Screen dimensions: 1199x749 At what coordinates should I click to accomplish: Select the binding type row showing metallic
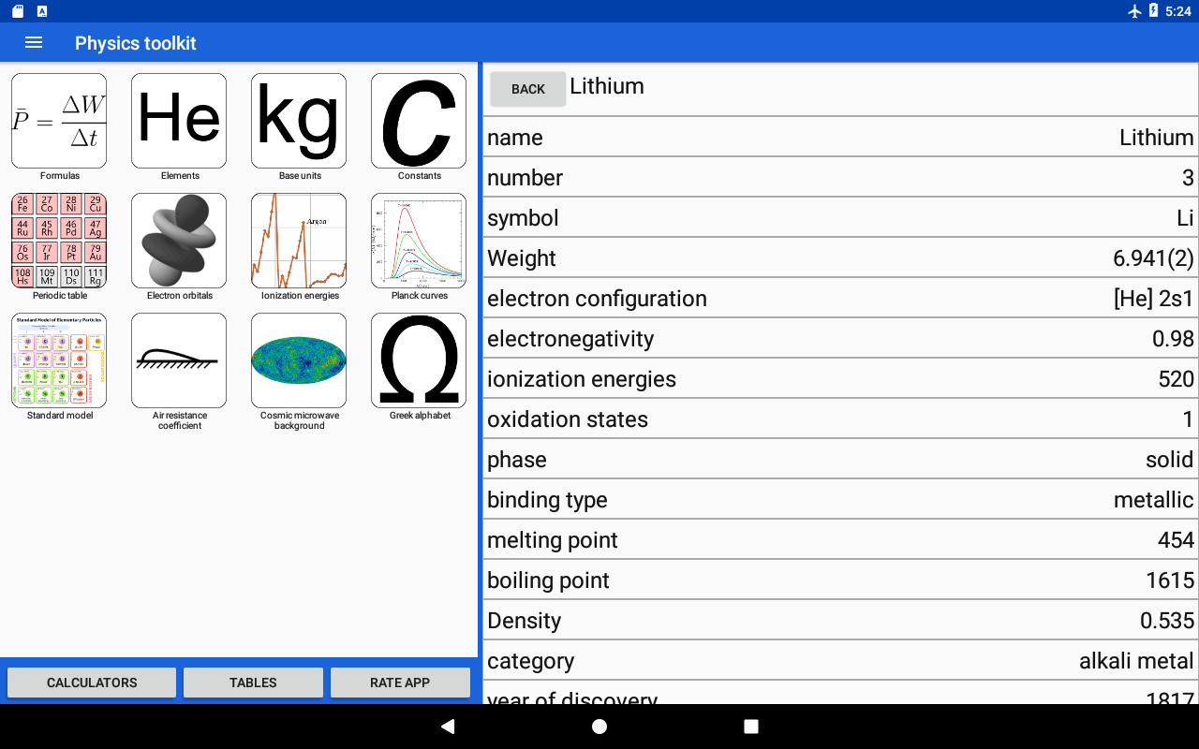click(840, 500)
